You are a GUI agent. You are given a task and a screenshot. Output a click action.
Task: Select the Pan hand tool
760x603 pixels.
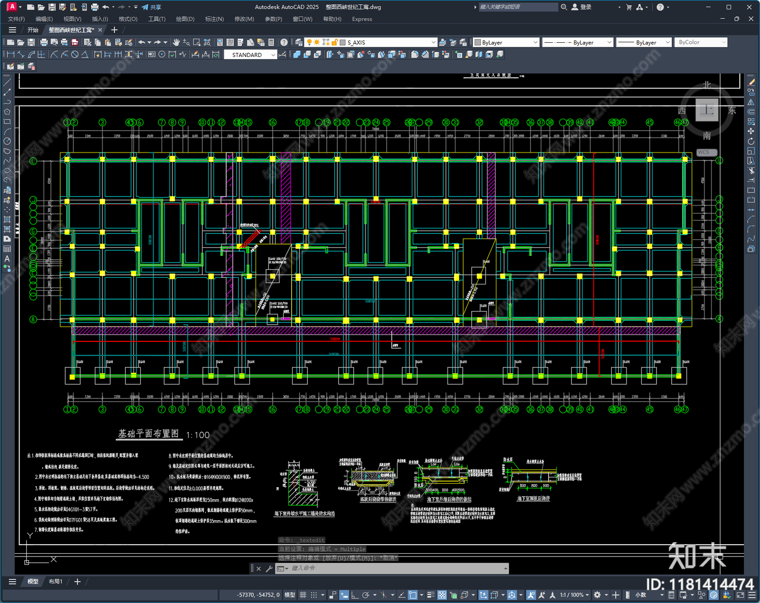176,42
